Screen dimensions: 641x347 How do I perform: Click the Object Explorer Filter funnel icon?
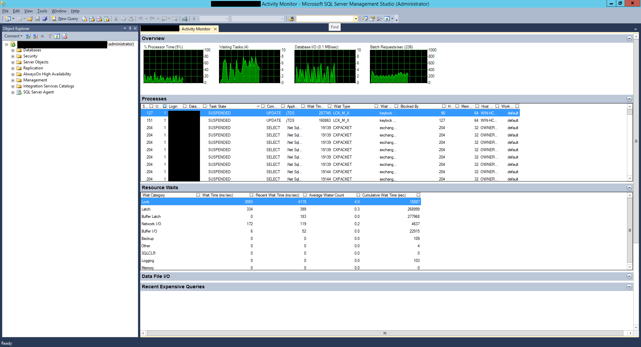(50, 36)
